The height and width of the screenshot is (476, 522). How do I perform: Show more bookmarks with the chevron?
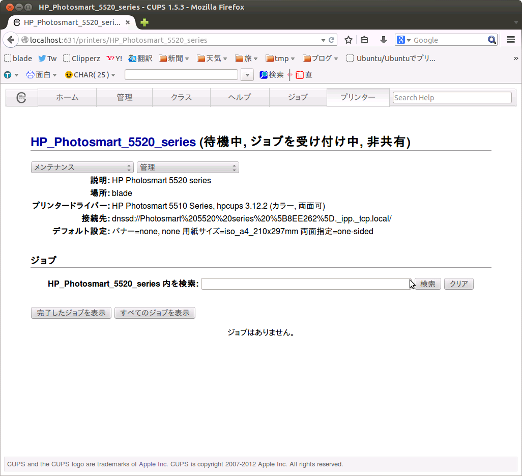click(x=516, y=59)
